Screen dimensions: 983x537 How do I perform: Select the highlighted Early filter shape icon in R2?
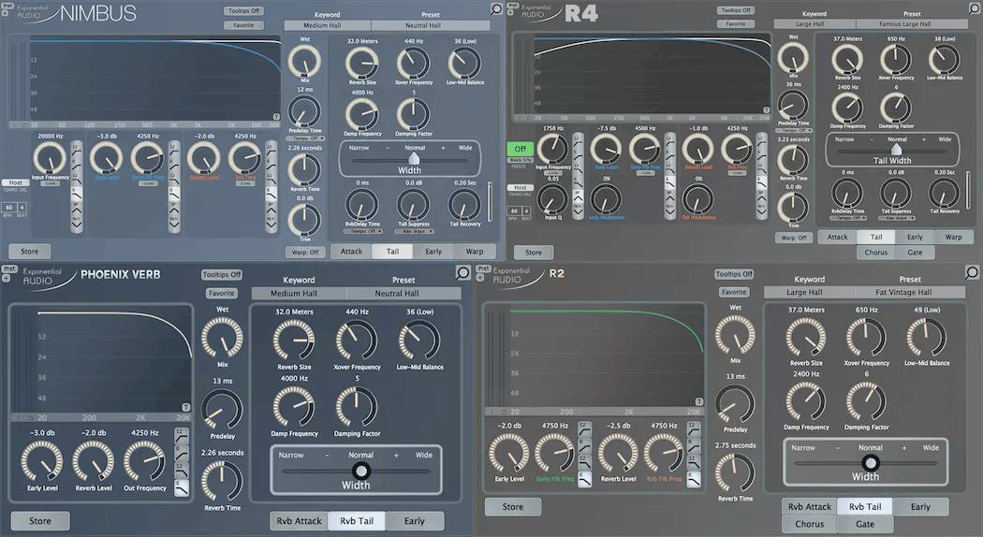pos(584,479)
